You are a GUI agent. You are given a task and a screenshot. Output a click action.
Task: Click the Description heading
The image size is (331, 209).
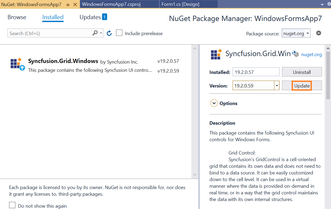point(222,123)
